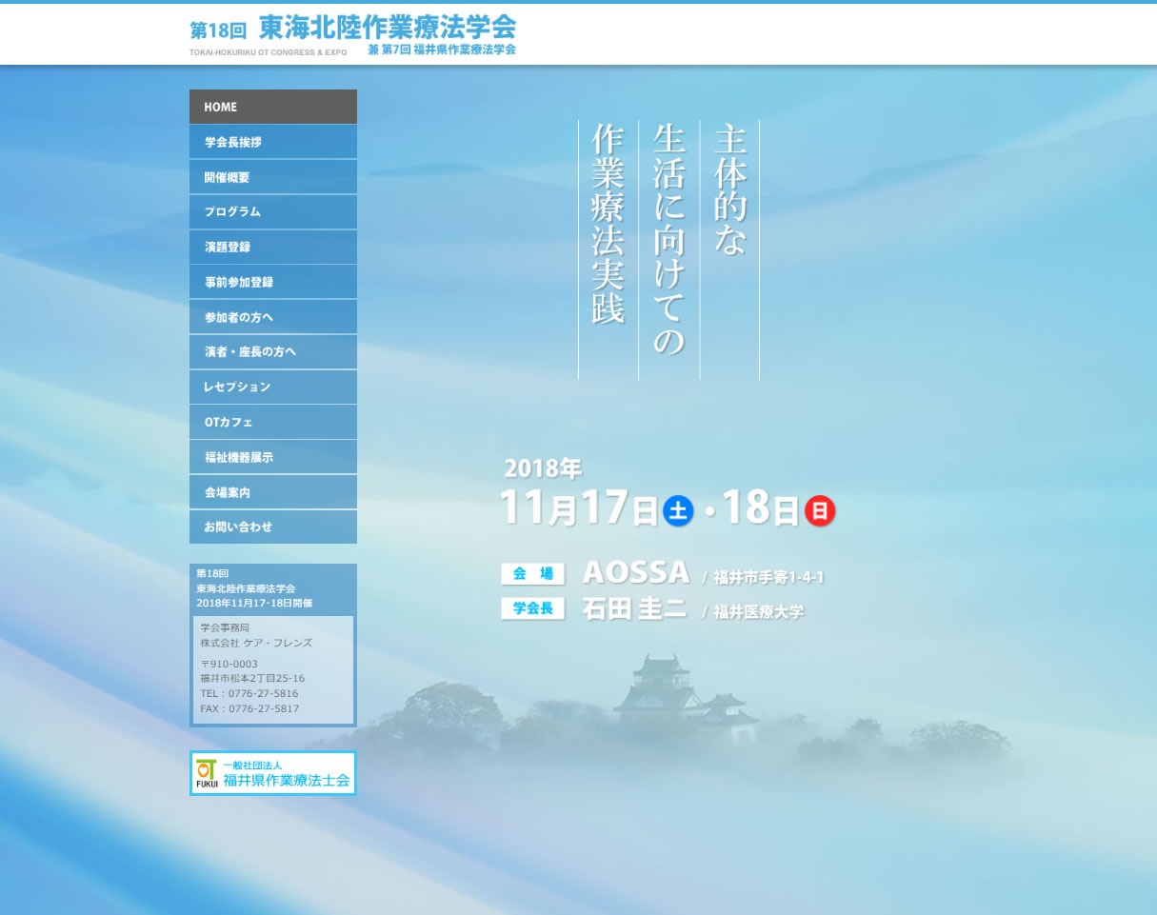Click the 会場 label badge
Viewport: 1157px width, 915px height.
(532, 574)
